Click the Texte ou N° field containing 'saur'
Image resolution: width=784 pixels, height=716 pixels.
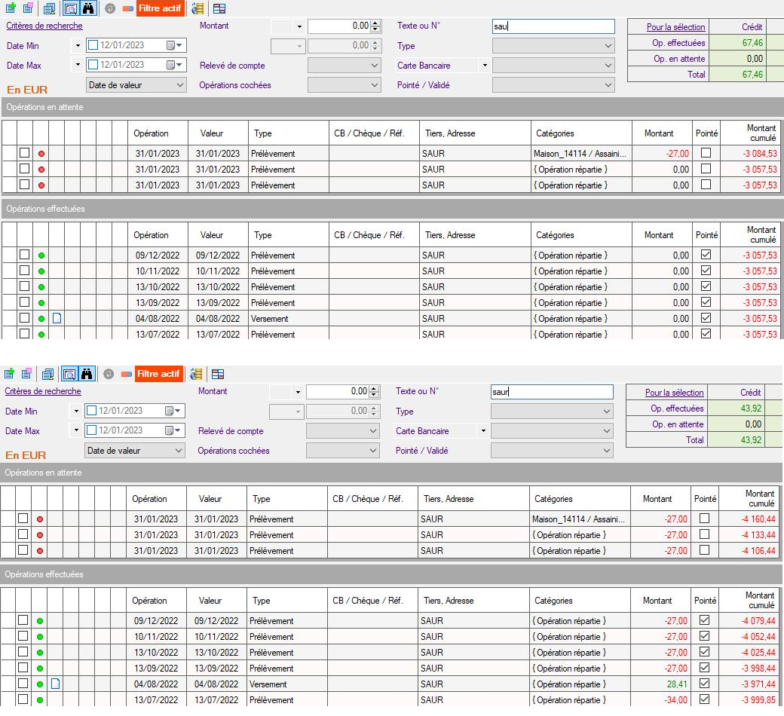pos(552,392)
